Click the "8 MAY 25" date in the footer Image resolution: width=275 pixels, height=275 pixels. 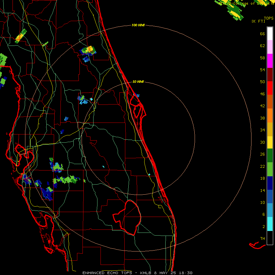click(x=166, y=273)
